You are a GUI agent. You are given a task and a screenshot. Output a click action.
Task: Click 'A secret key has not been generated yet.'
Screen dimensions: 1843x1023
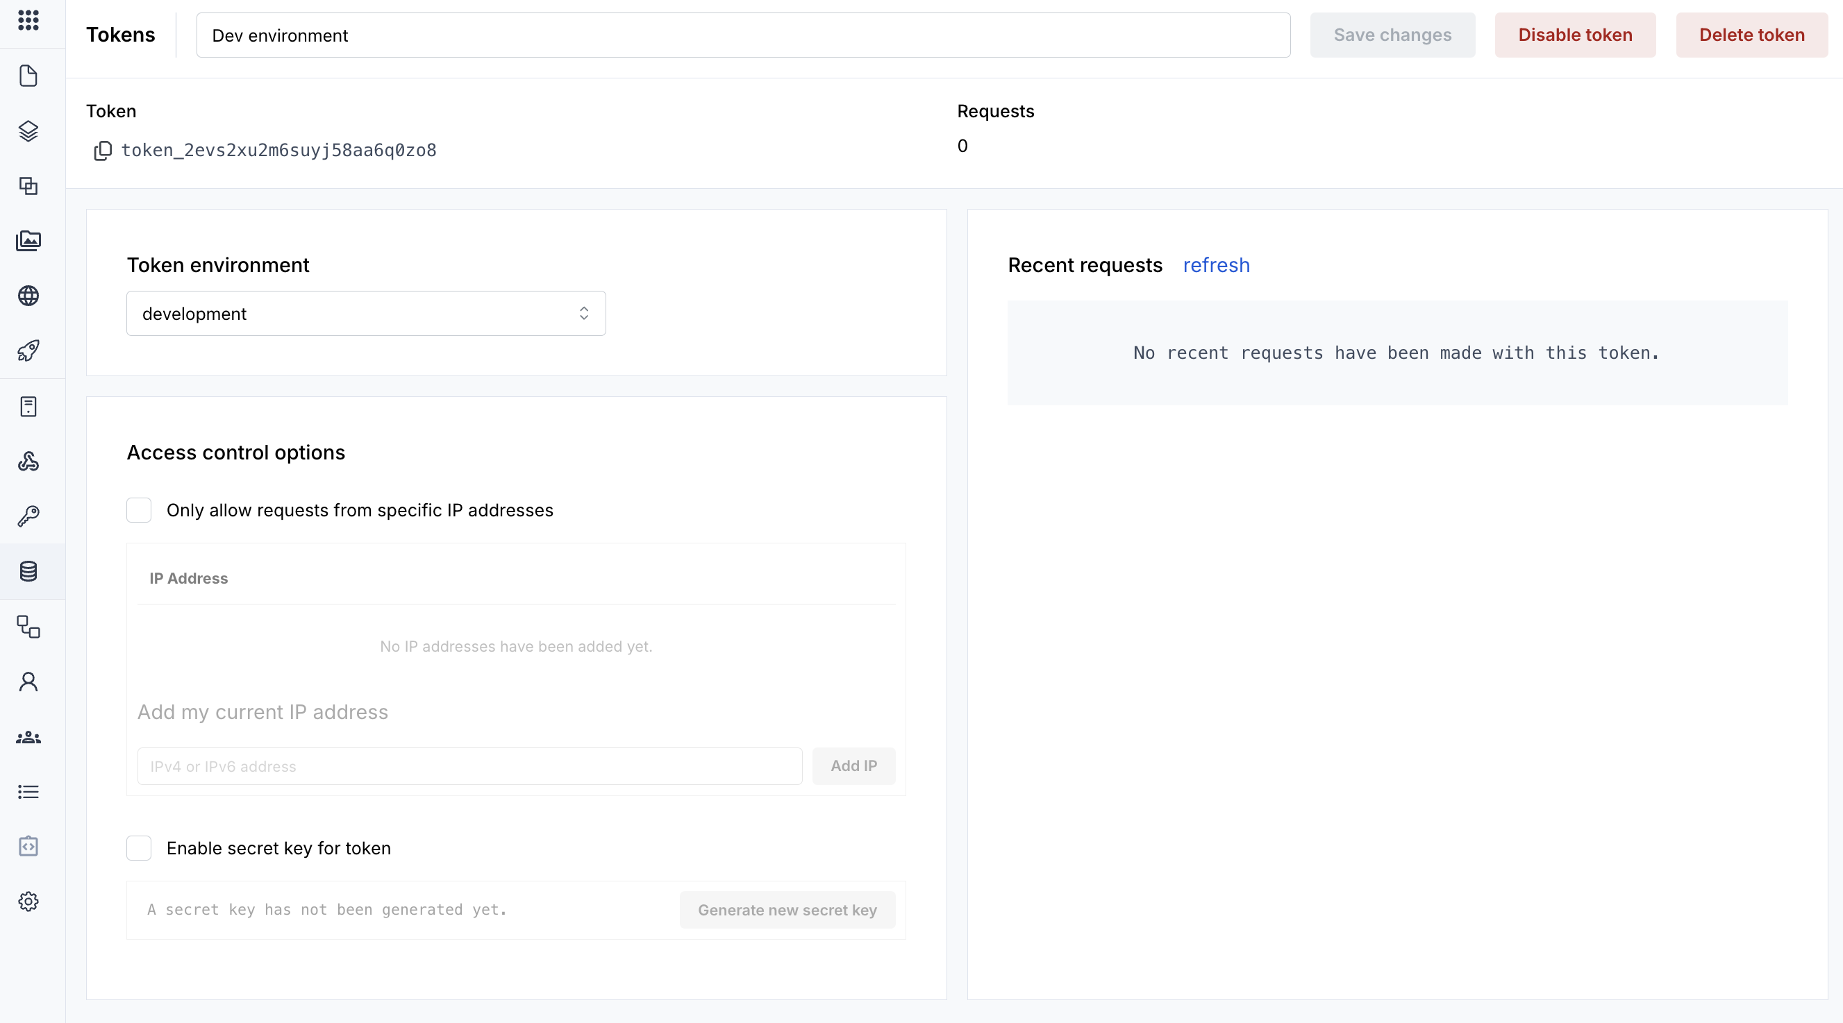(327, 910)
